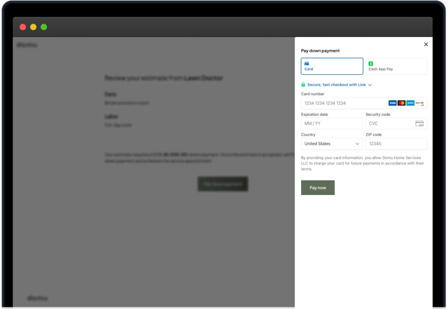Click the Mastercard brand icon

click(x=401, y=103)
